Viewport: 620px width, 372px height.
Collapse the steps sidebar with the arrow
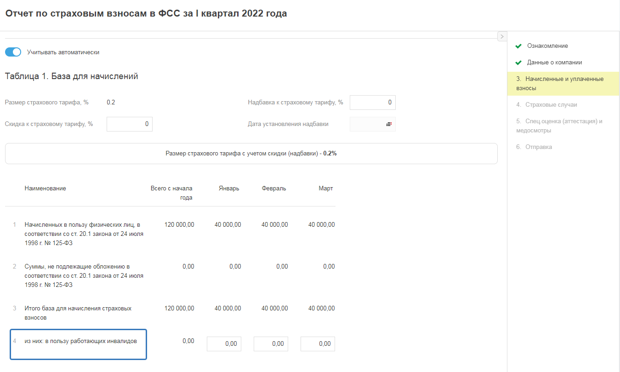pyautogui.click(x=502, y=36)
